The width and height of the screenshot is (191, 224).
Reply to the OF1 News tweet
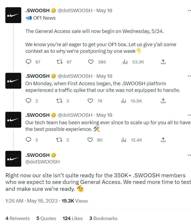[x=28, y=62]
